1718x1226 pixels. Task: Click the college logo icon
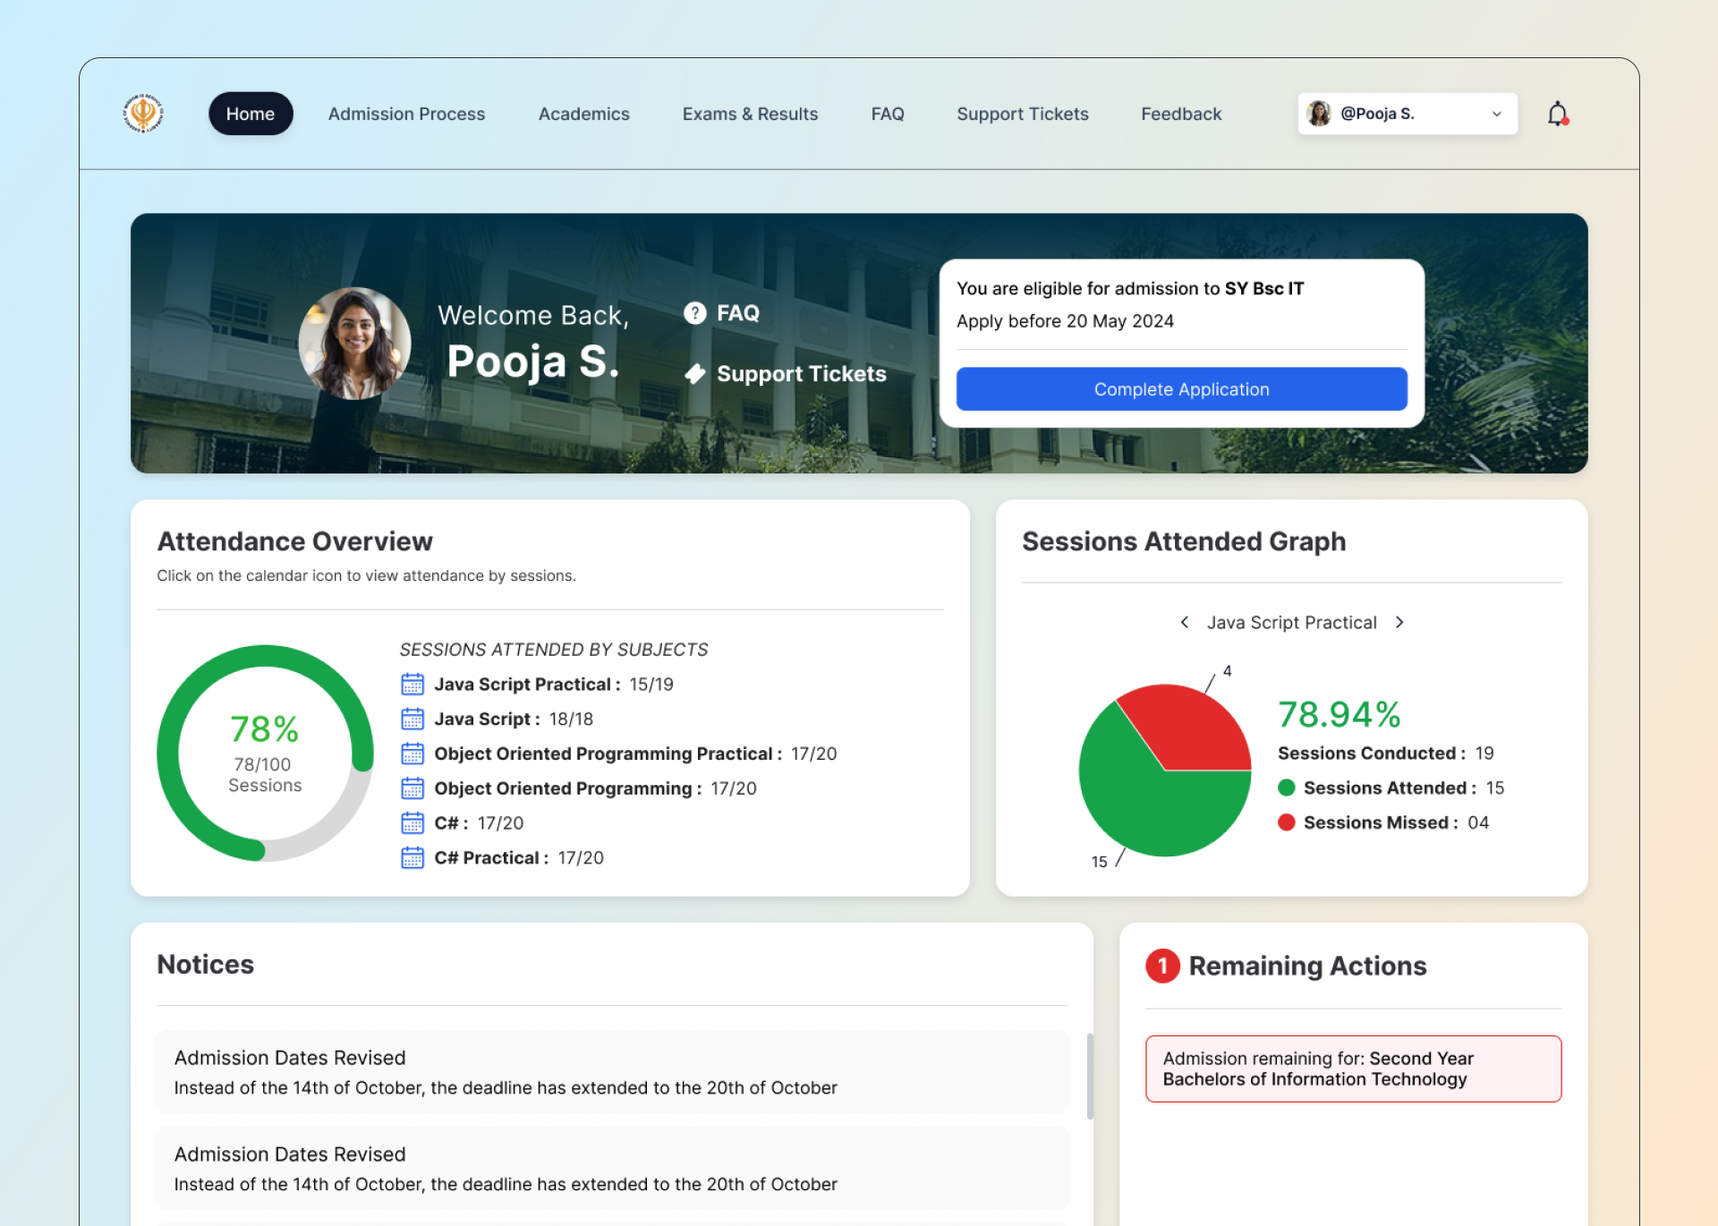point(143,114)
